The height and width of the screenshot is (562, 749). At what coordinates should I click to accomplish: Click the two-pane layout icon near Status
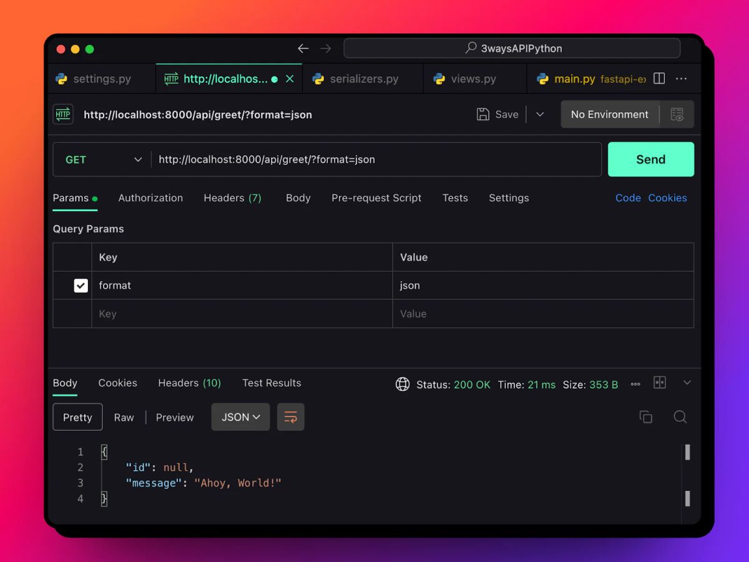click(x=660, y=383)
